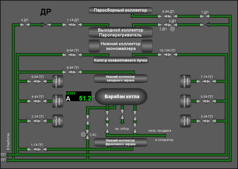Select соленый отсек beside 7-7А ПП
The height and width of the screenshot is (169, 238).
click(x=185, y=81)
